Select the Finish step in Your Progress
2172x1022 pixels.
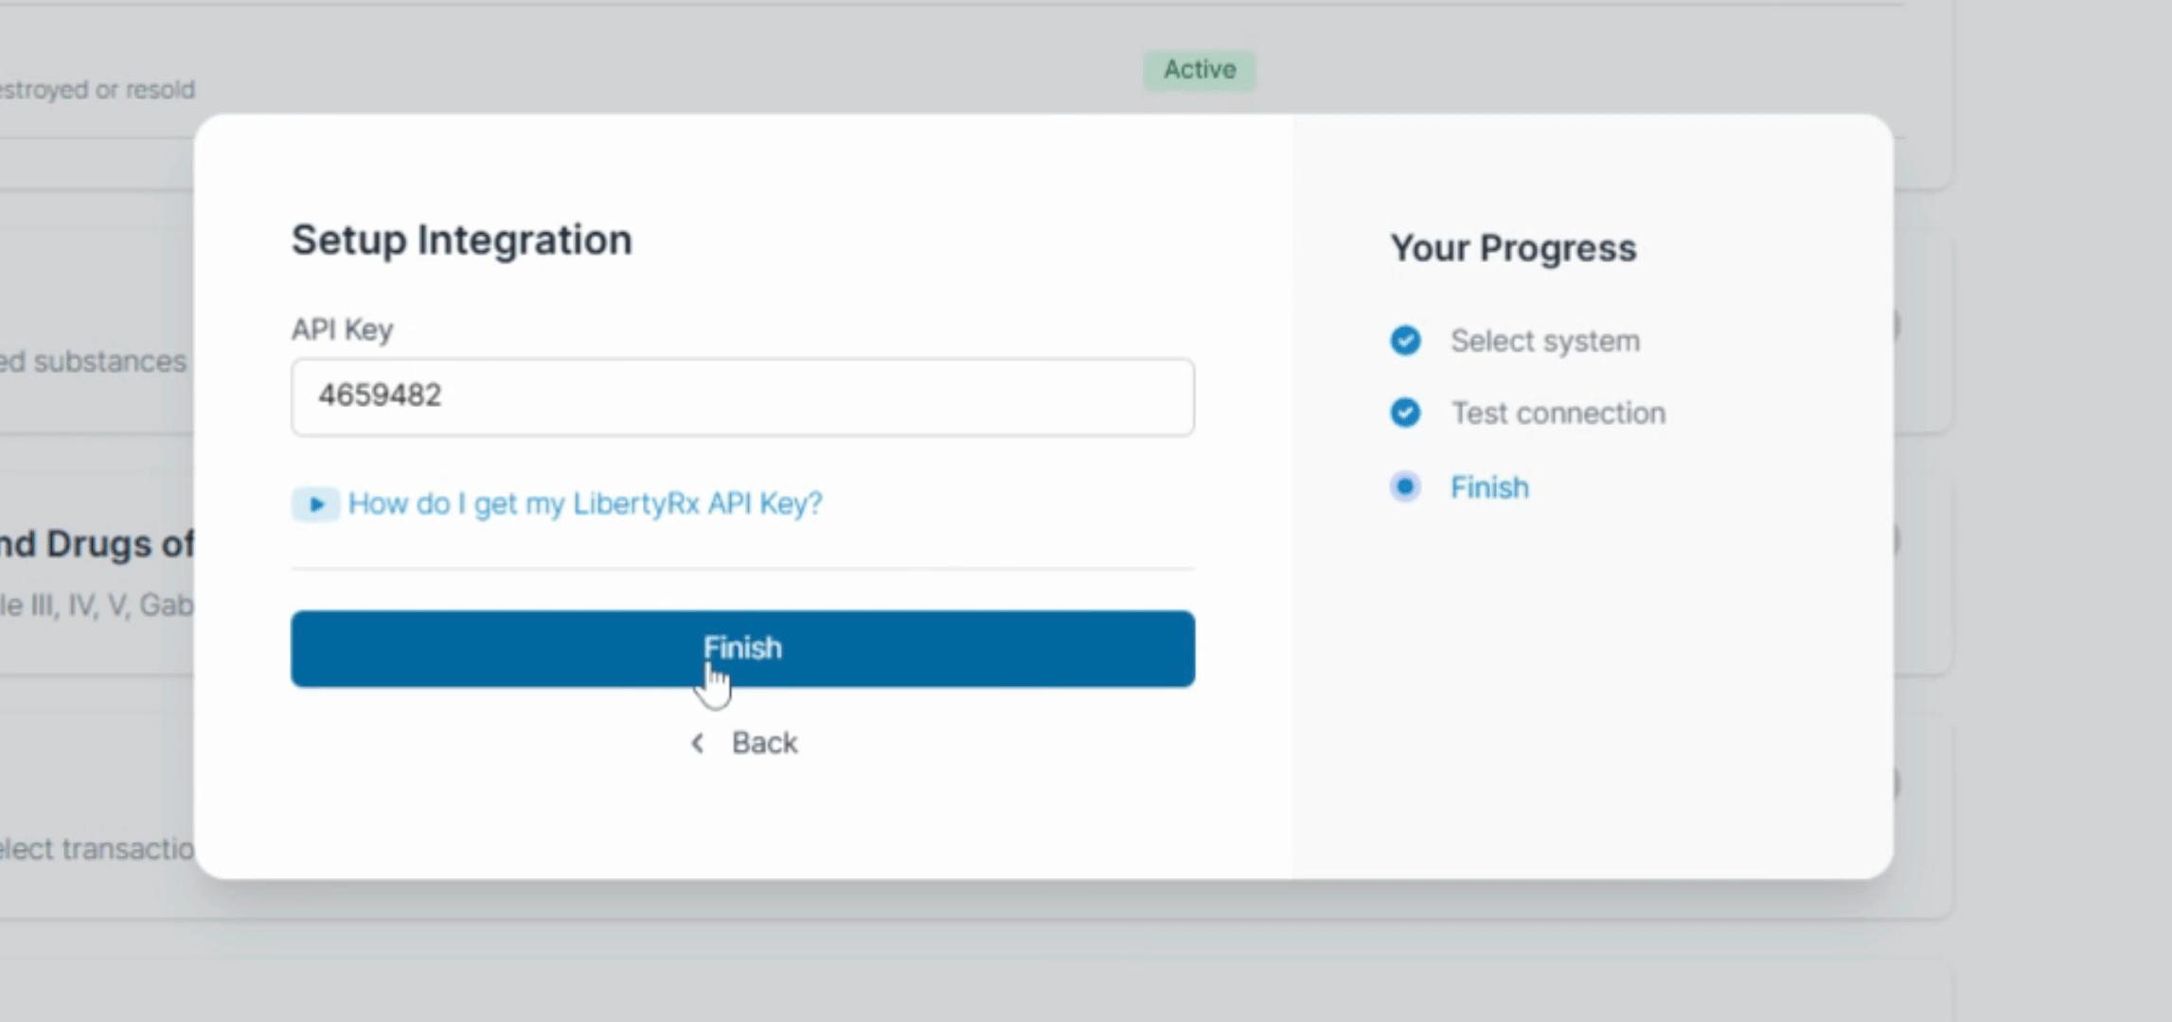tap(1489, 487)
